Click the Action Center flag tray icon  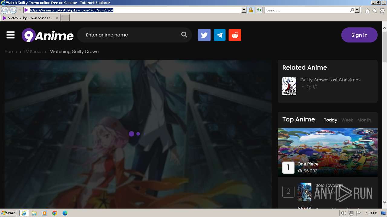[358, 213]
